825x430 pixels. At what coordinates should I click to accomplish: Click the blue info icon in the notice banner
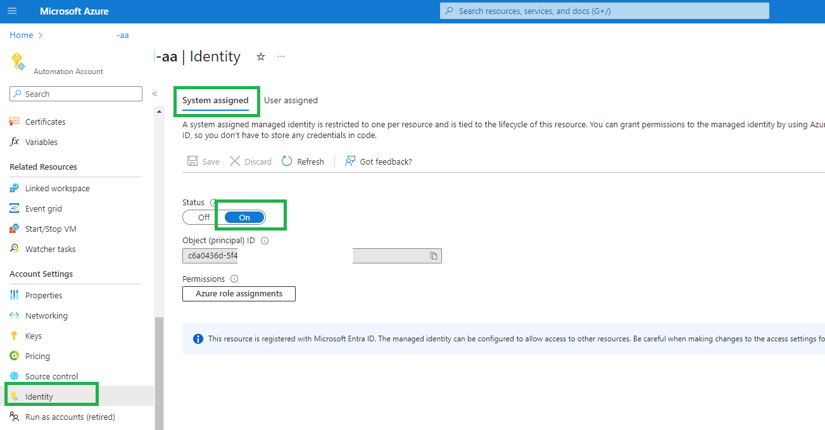coord(198,339)
